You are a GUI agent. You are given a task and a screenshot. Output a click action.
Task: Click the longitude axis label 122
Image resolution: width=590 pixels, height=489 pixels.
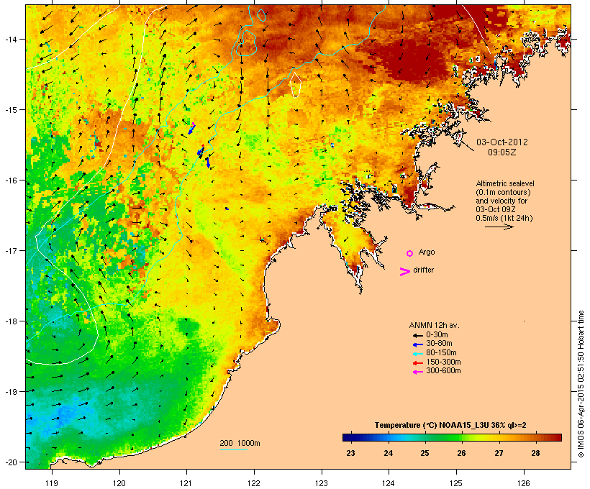coord(254,483)
